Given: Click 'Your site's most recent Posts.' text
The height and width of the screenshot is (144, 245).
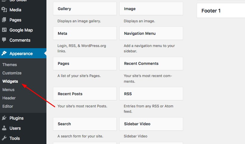Looking at the screenshot, I should 82,106.
